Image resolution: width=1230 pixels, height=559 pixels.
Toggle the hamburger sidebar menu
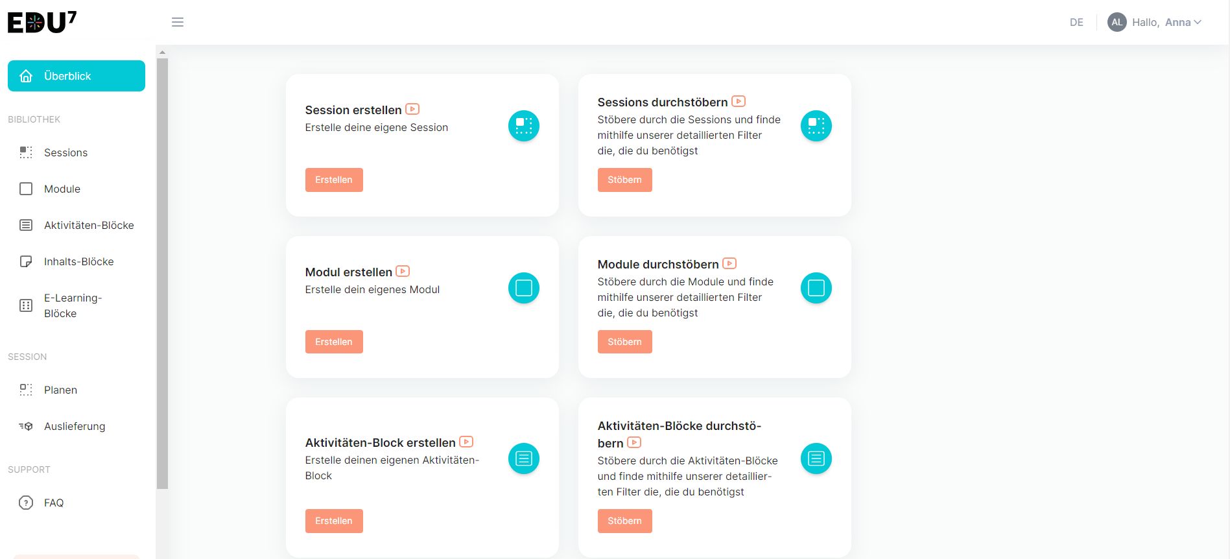[x=177, y=22]
